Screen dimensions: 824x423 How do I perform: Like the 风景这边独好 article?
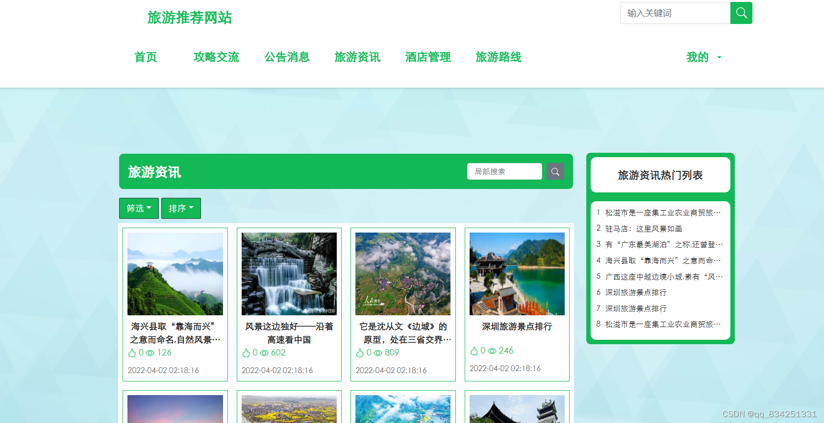[246, 353]
